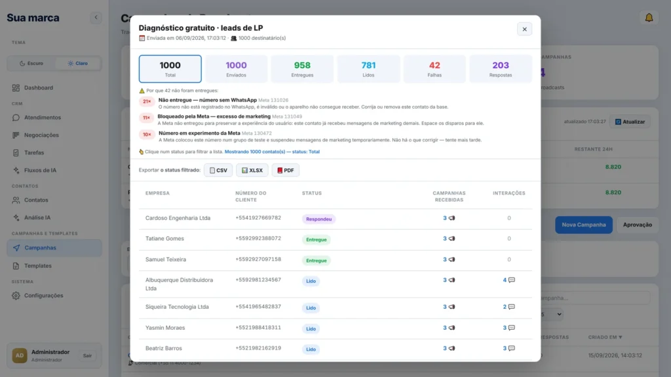This screenshot has width=671, height=377.
Task: Go to Atendimentos in the sidebar
Action: 54,118
